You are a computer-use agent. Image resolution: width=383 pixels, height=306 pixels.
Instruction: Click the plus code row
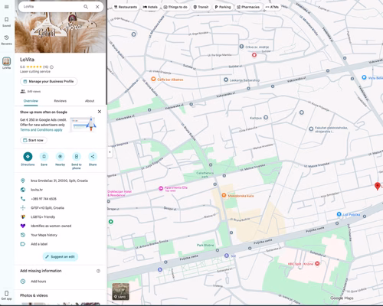(61, 208)
